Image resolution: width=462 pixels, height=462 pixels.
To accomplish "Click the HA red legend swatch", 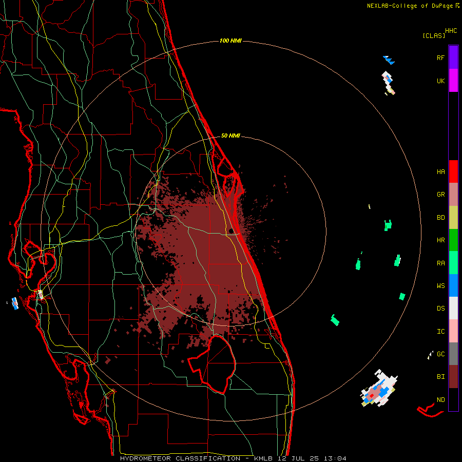I will coord(453,171).
